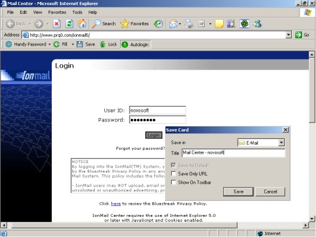This screenshot has height=237, width=316.
Task: Click the User ID input field
Action: point(157,110)
